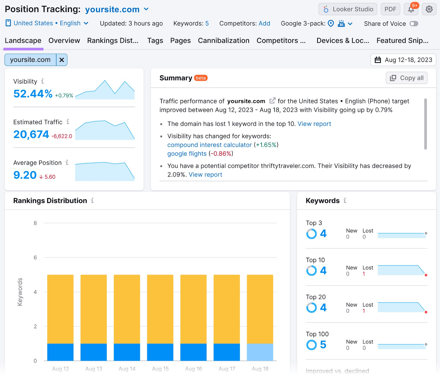Viewport: 440px width, 376px height.
Task: Open the calendar date picker
Action: pyautogui.click(x=403, y=60)
